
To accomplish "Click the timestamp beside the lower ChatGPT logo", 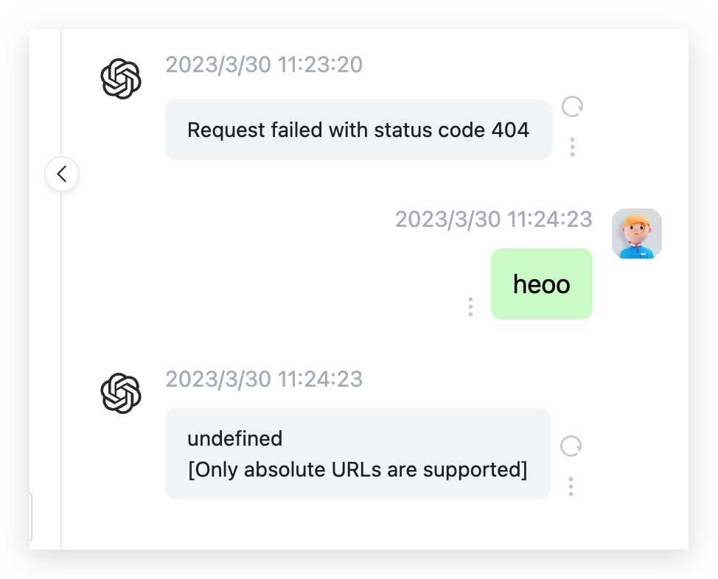I will coord(264,379).
